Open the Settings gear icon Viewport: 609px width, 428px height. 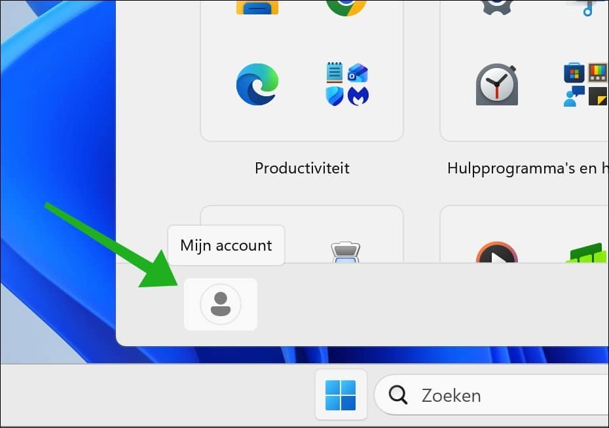coord(497,7)
